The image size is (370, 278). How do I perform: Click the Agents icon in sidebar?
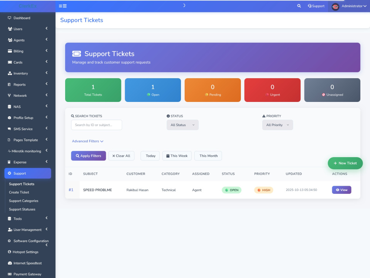[10, 40]
